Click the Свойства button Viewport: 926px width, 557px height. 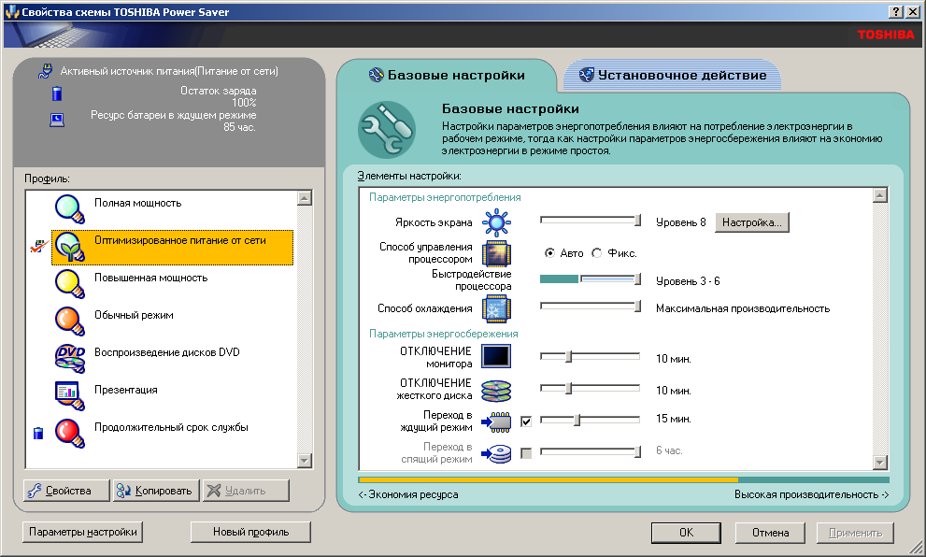[x=66, y=491]
